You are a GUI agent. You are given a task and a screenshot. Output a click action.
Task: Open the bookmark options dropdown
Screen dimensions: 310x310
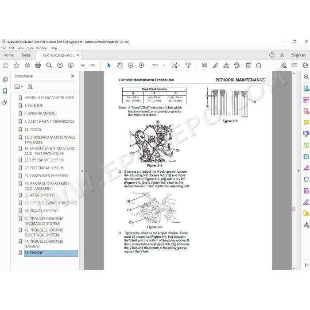tap(19, 87)
